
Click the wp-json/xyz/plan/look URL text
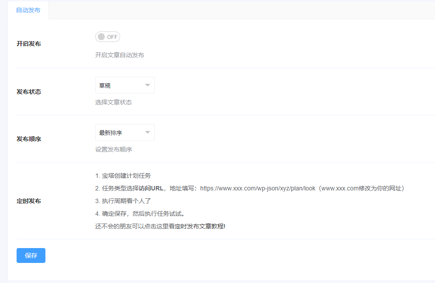coord(258,188)
